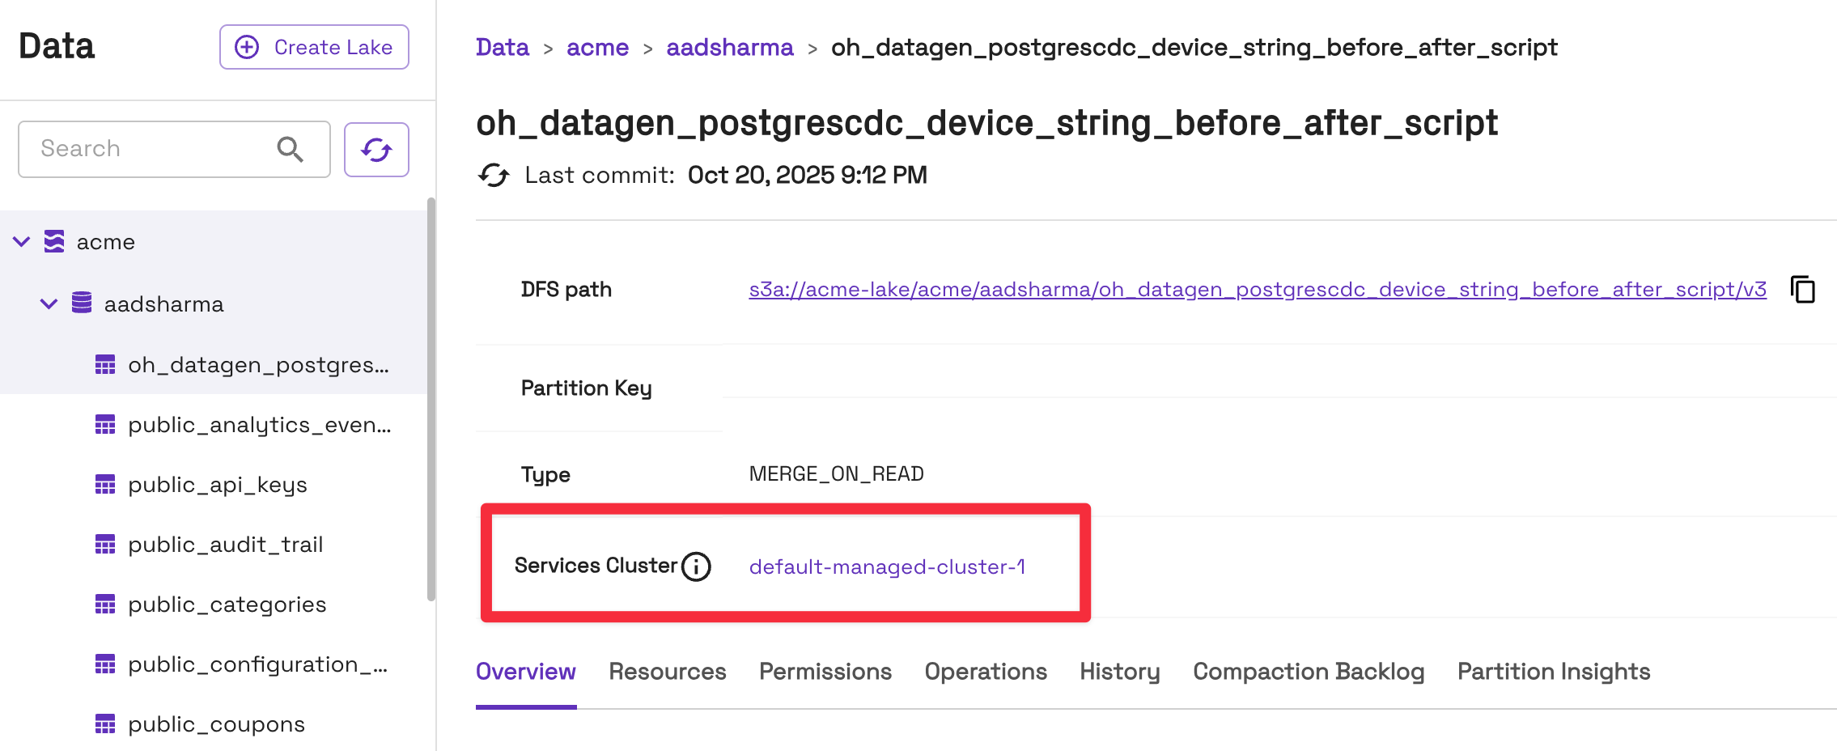Collapse the aadsharma database node
Screen dimensions: 1837x751
pyautogui.click(x=49, y=304)
